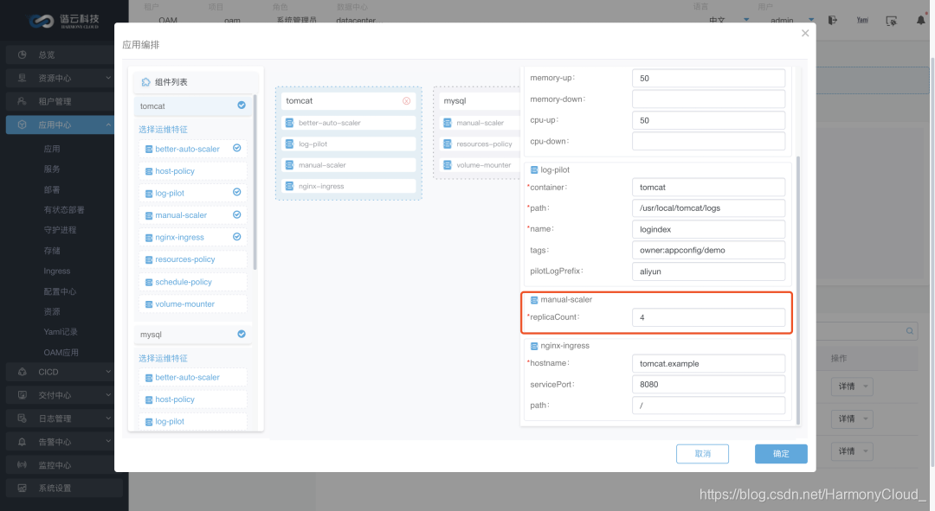
Task: Click the 系统设置 sidebar icon
Action: pyautogui.click(x=22, y=488)
